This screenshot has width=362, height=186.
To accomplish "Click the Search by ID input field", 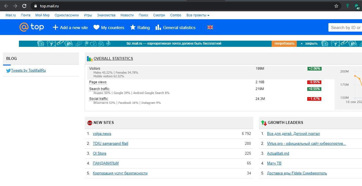I will (x=345, y=27).
